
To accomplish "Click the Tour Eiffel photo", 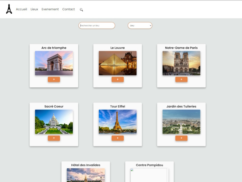I will (x=118, y=121).
